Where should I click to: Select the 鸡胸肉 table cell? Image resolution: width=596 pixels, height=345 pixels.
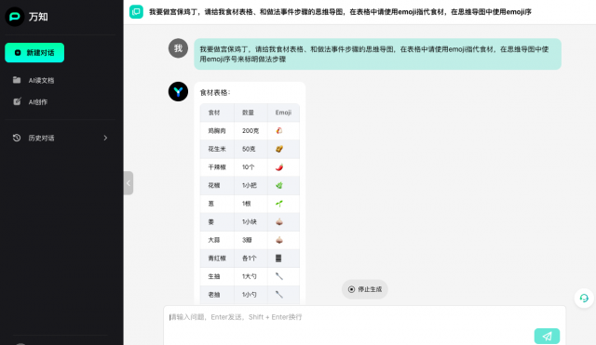pos(217,131)
